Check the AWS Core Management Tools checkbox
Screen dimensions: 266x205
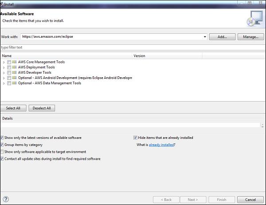point(9,62)
